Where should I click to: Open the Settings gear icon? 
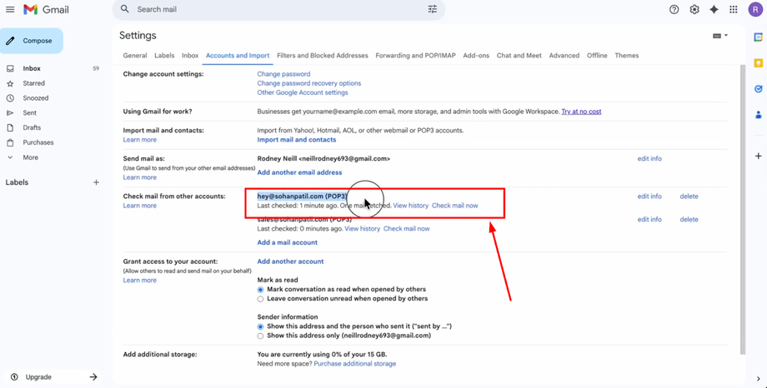tap(694, 9)
